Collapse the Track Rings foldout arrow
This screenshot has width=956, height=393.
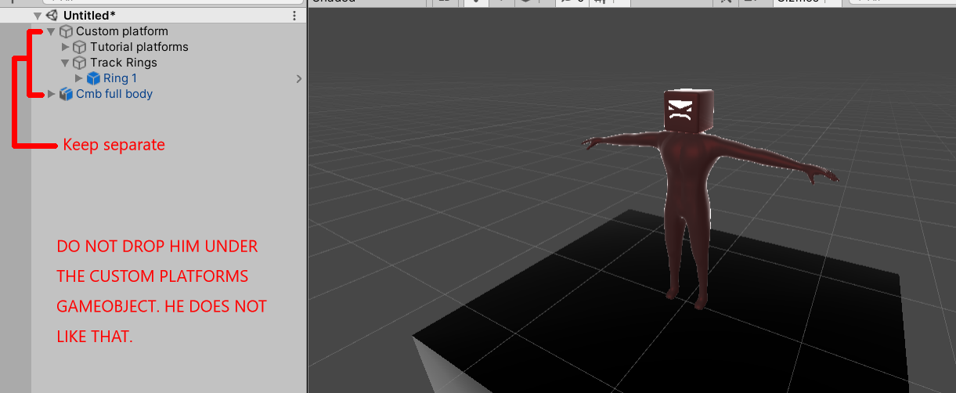(66, 63)
